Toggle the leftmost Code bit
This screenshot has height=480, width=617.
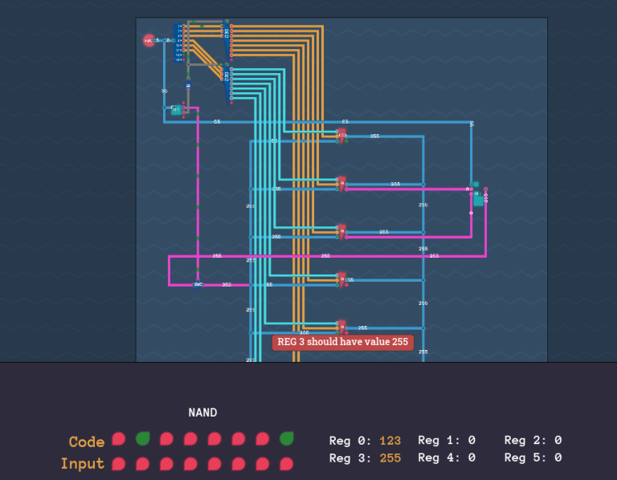point(119,439)
